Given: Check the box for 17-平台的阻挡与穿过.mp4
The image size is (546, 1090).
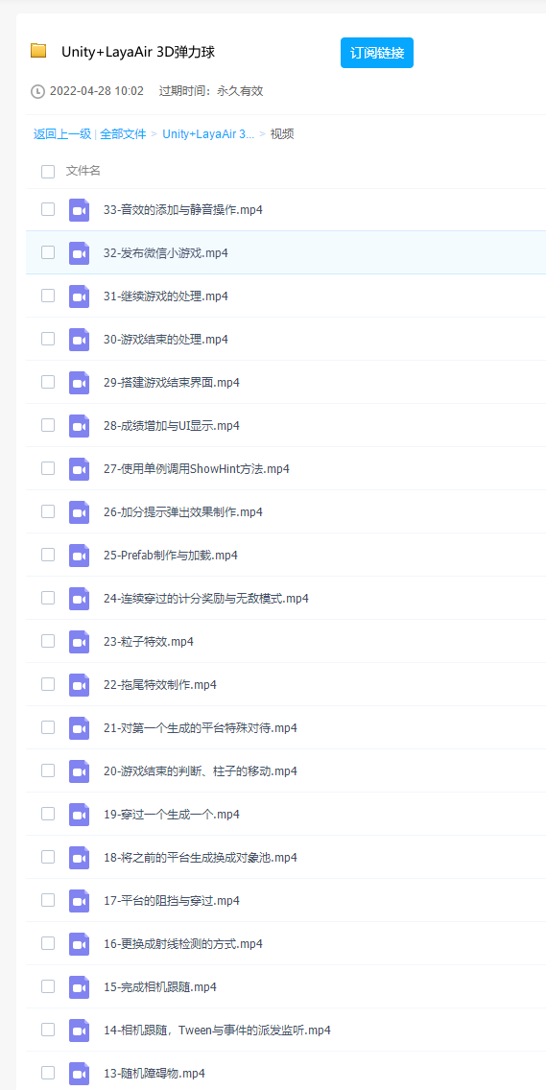Looking at the screenshot, I should click(x=48, y=899).
